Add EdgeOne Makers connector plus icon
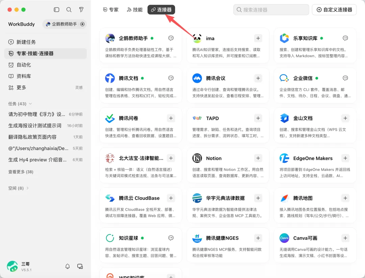 point(345,158)
